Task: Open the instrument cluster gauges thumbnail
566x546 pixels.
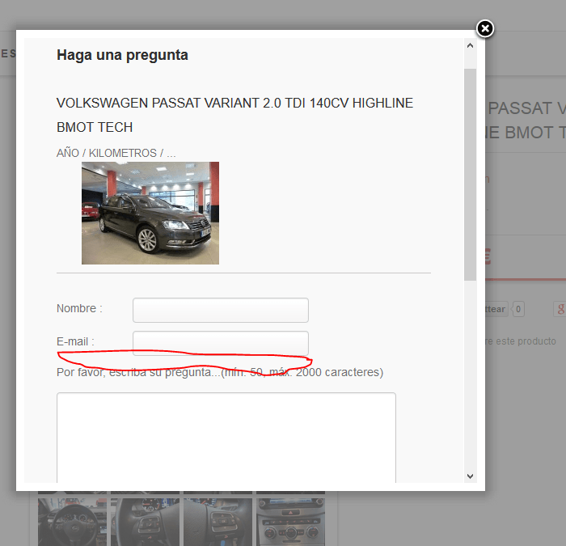Action: click(145, 522)
